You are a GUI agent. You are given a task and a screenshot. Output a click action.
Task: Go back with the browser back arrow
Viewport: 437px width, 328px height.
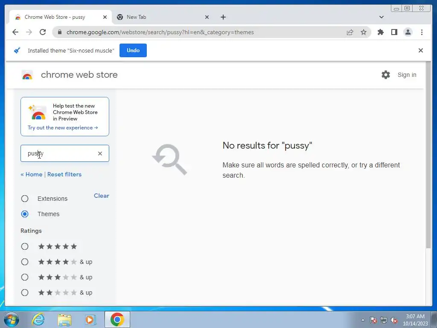point(15,32)
